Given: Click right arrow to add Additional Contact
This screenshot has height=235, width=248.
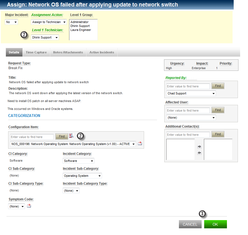Looking at the screenshot, I should (199, 147).
